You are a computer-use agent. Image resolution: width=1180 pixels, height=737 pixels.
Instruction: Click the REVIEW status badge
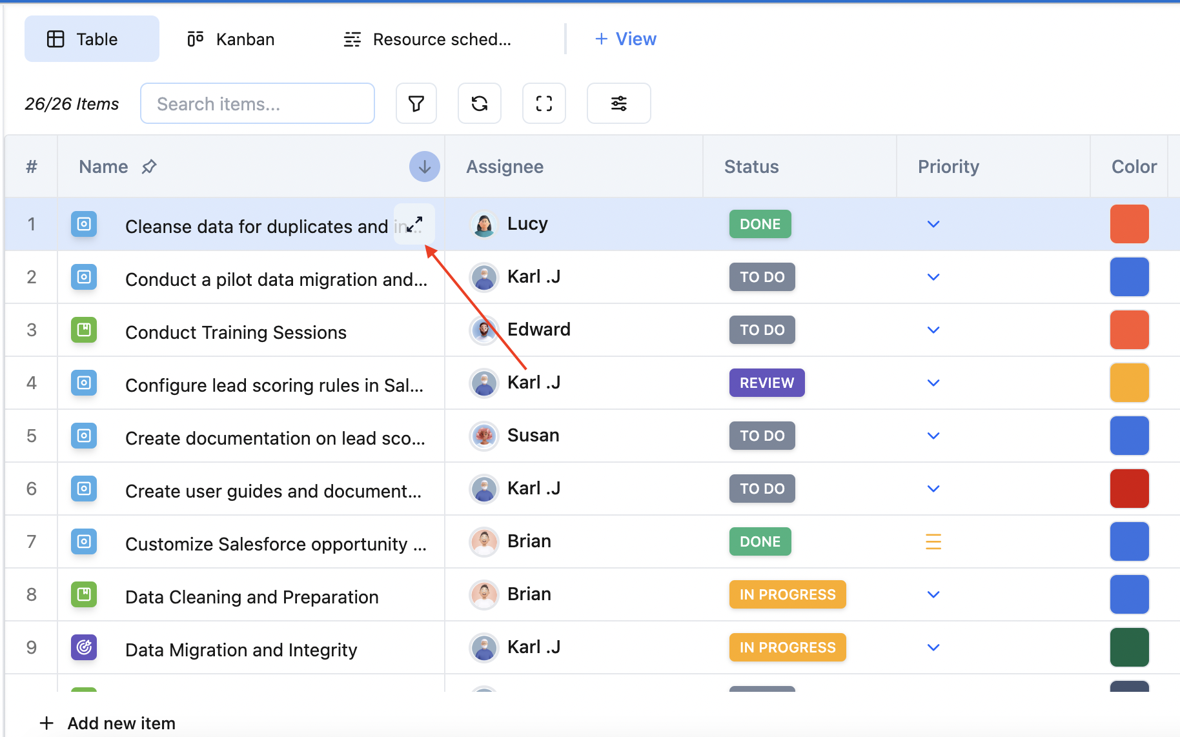tap(766, 383)
